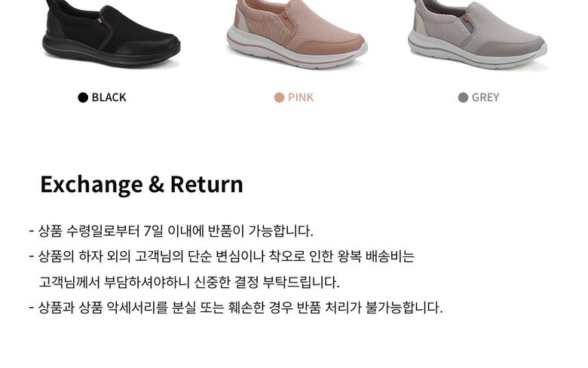Viewport: 588px width, 368px height.
Task: Click the 왕복 배송비 policy line
Action: tap(222, 256)
